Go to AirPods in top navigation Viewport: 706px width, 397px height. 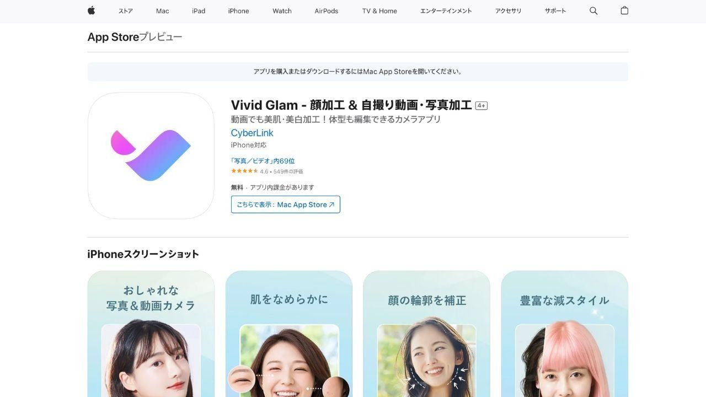tap(327, 11)
